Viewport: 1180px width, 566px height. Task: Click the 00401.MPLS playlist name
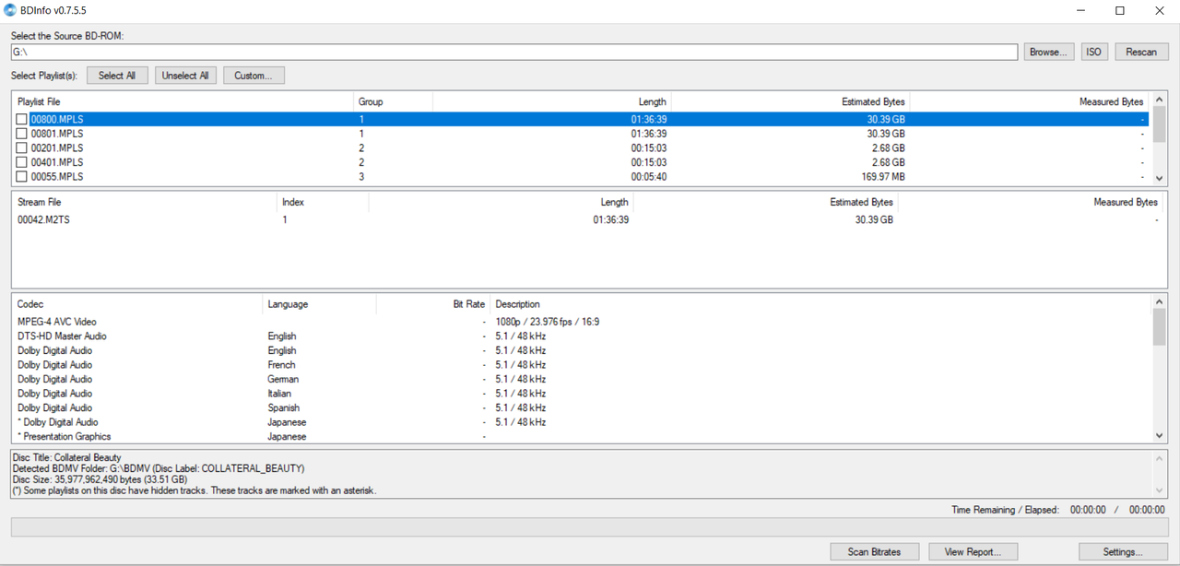coord(57,162)
